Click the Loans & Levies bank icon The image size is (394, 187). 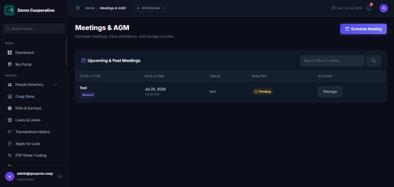[x=10, y=120]
